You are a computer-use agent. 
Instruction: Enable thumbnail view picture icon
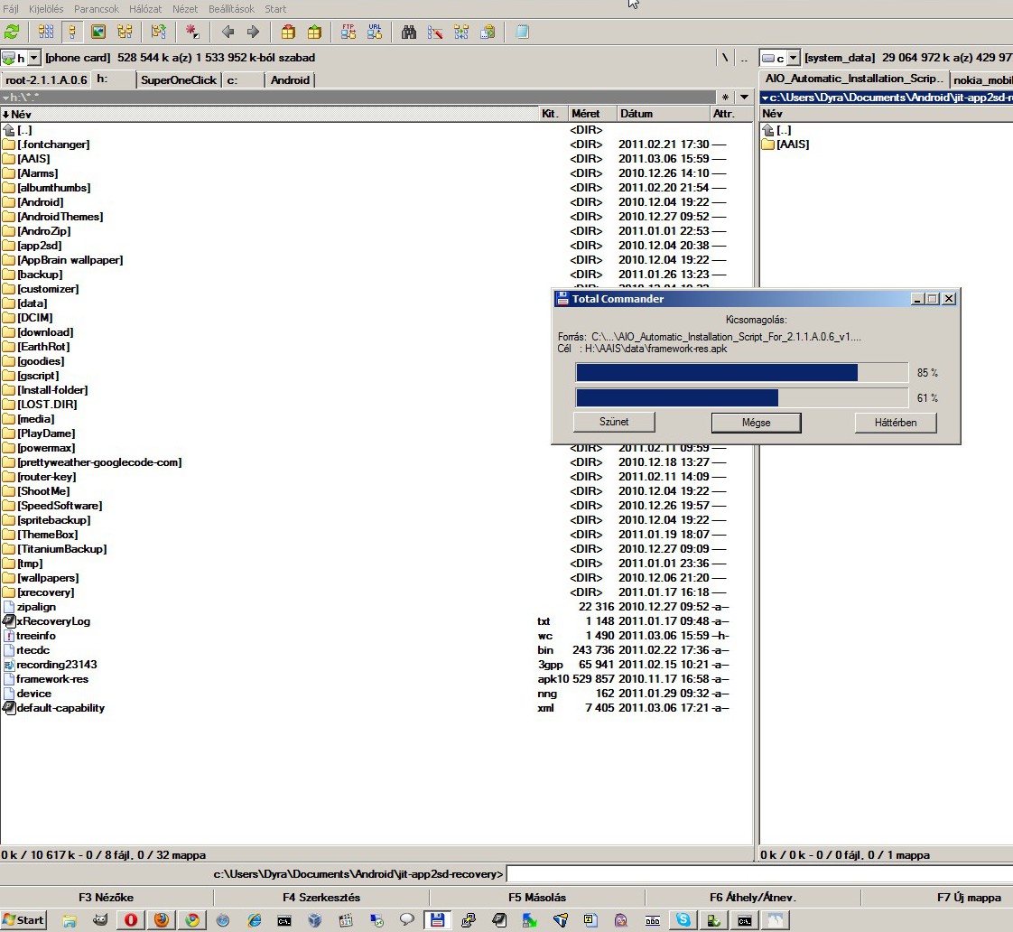click(x=98, y=32)
